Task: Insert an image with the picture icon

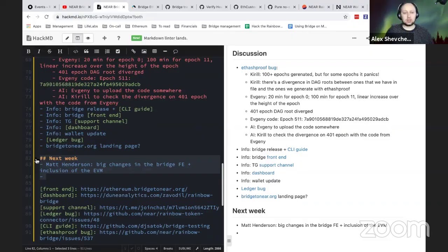Action: pyautogui.click(x=144, y=51)
